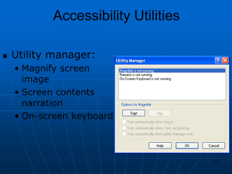Viewport: 232px width, 174px height.
Task: Click slide number 43
Action: [216, 162]
